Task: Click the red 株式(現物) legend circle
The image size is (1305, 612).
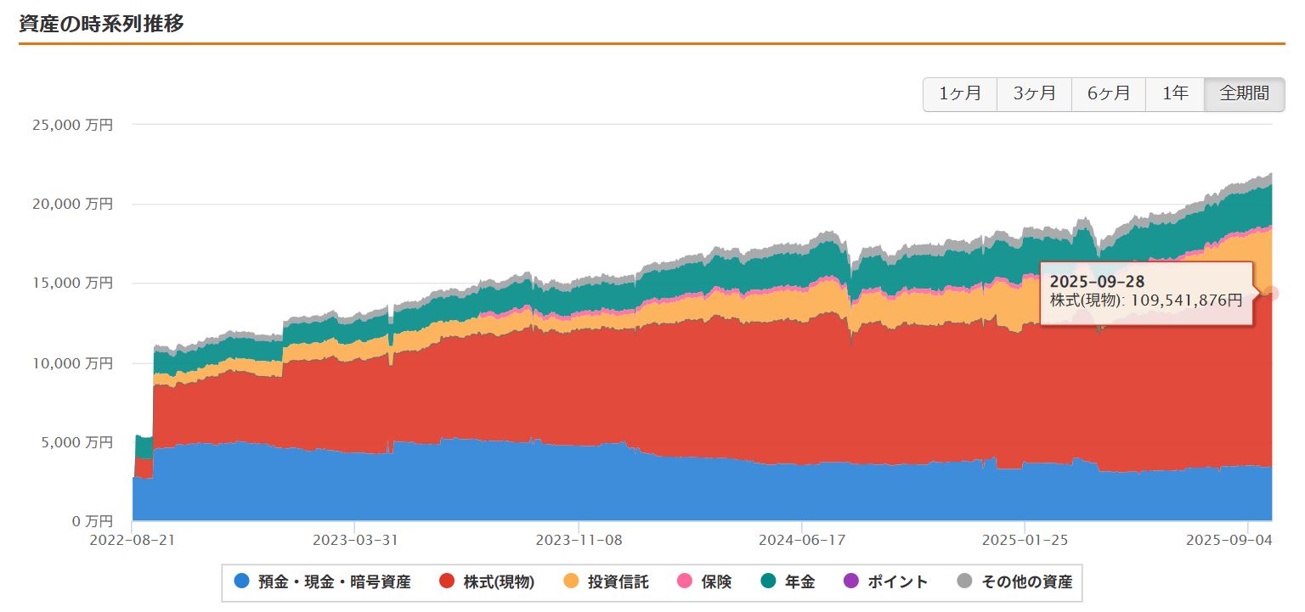Action: click(x=448, y=581)
